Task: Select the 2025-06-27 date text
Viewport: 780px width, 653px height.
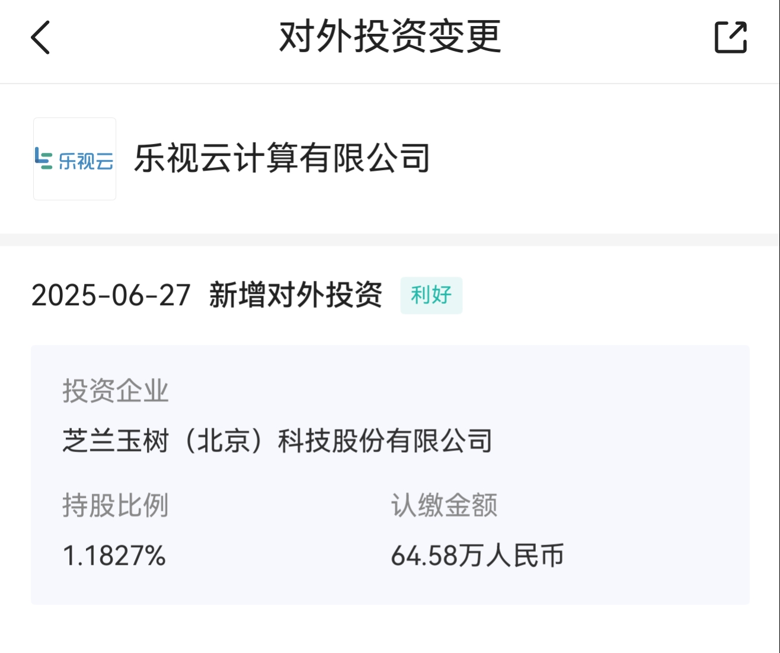Action: (111, 295)
